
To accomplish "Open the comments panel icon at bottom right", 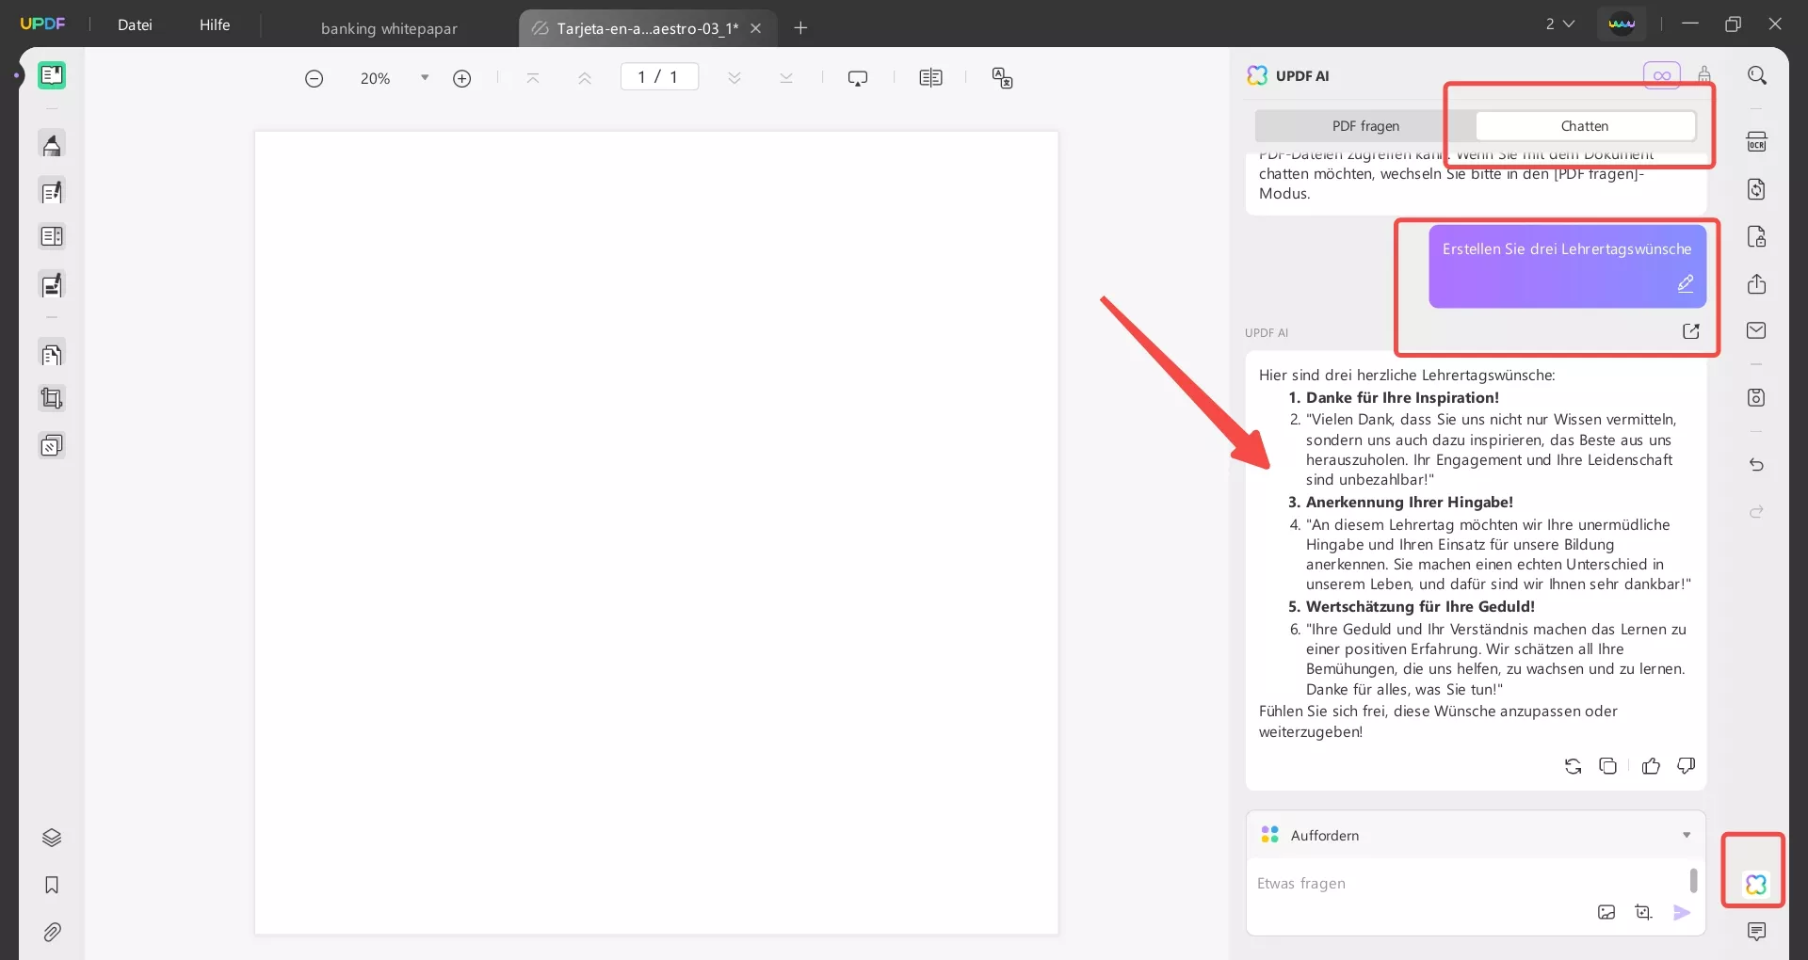I will 1757,932.
